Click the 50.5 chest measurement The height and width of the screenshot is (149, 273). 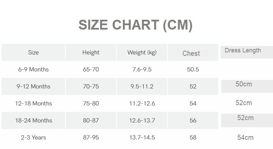point(193,69)
